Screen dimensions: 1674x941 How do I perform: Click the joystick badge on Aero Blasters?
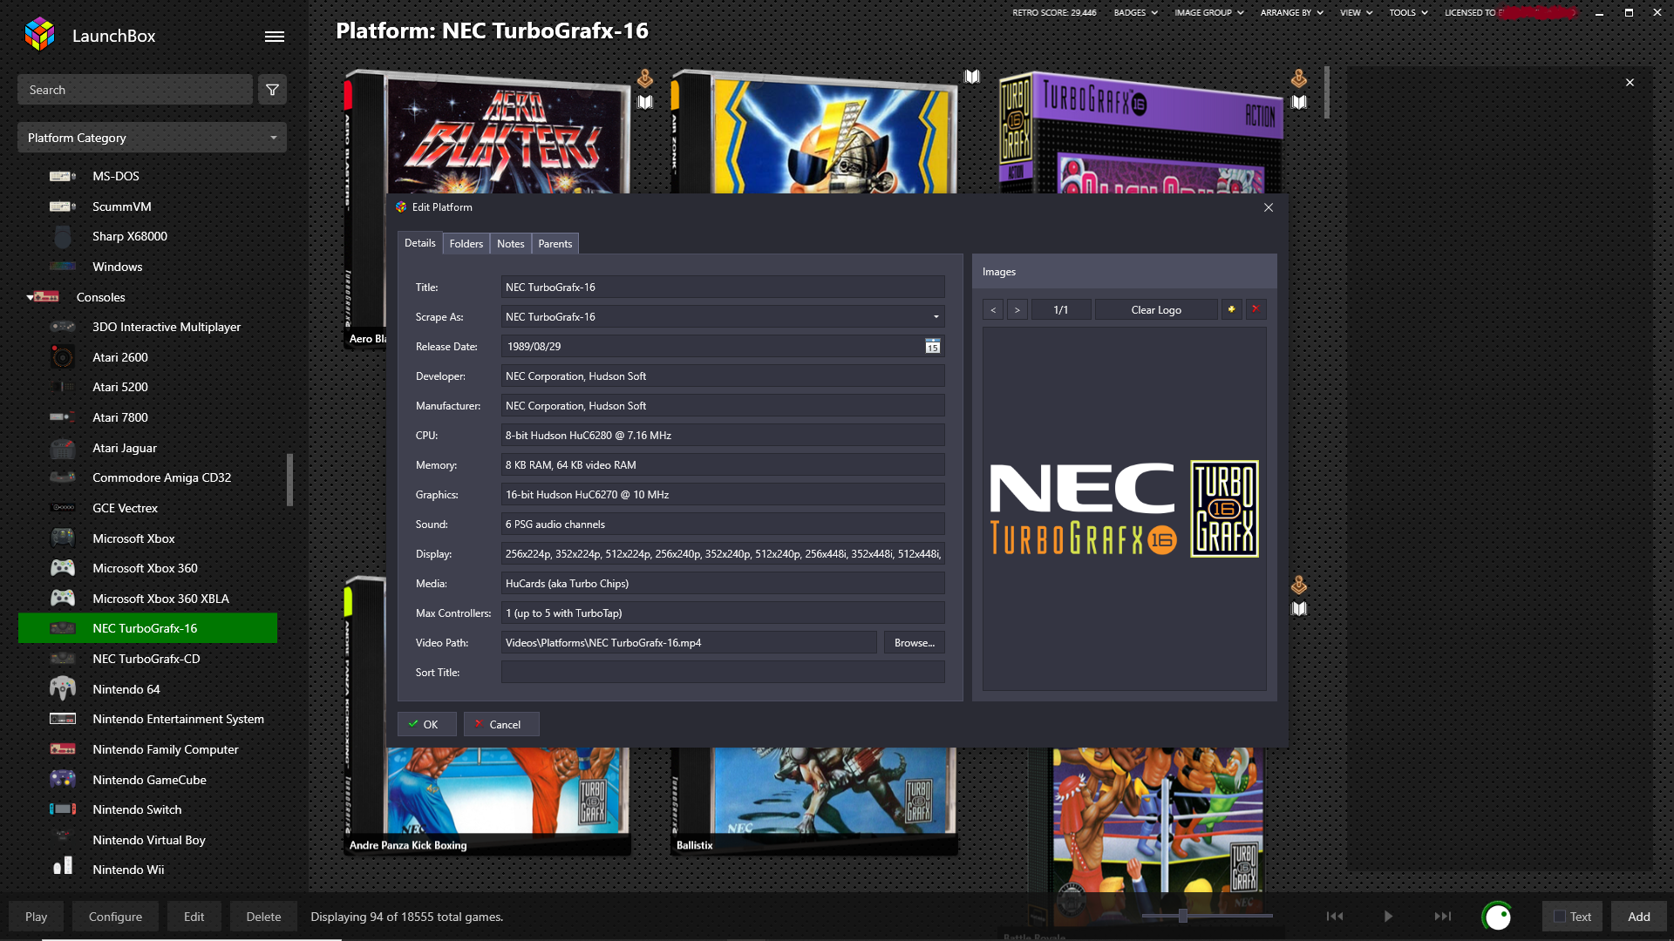point(645,78)
